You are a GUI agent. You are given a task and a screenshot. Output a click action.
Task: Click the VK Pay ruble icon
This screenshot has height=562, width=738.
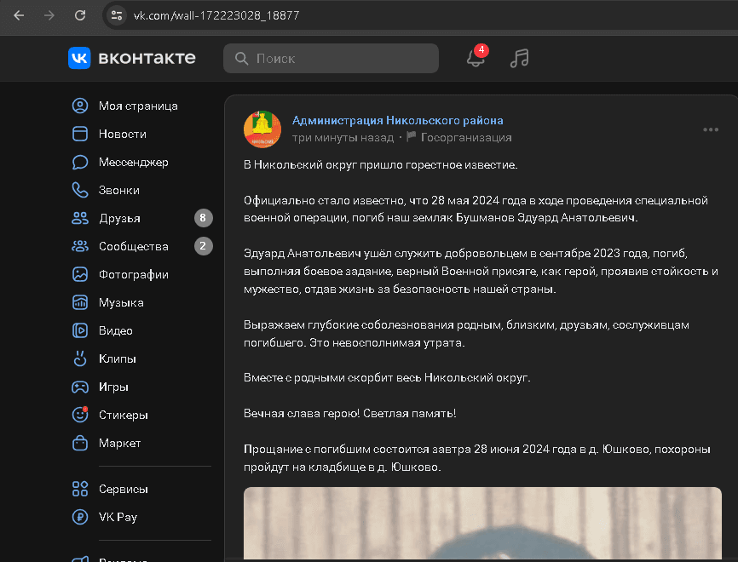[x=80, y=518]
